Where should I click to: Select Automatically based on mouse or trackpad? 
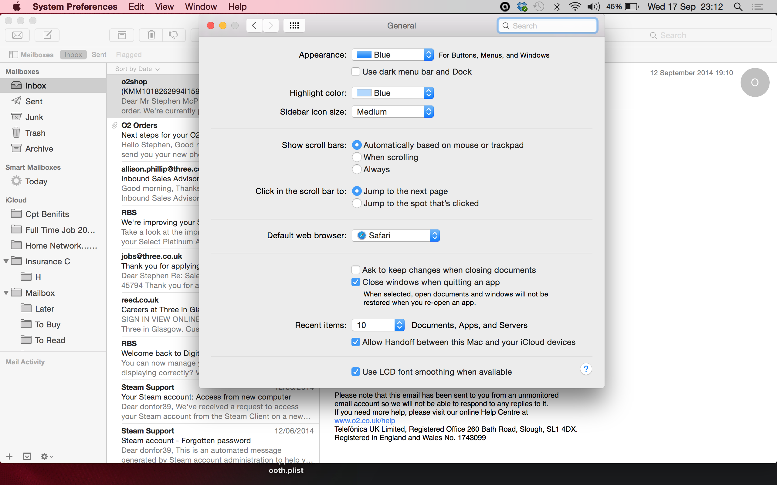[x=357, y=145]
